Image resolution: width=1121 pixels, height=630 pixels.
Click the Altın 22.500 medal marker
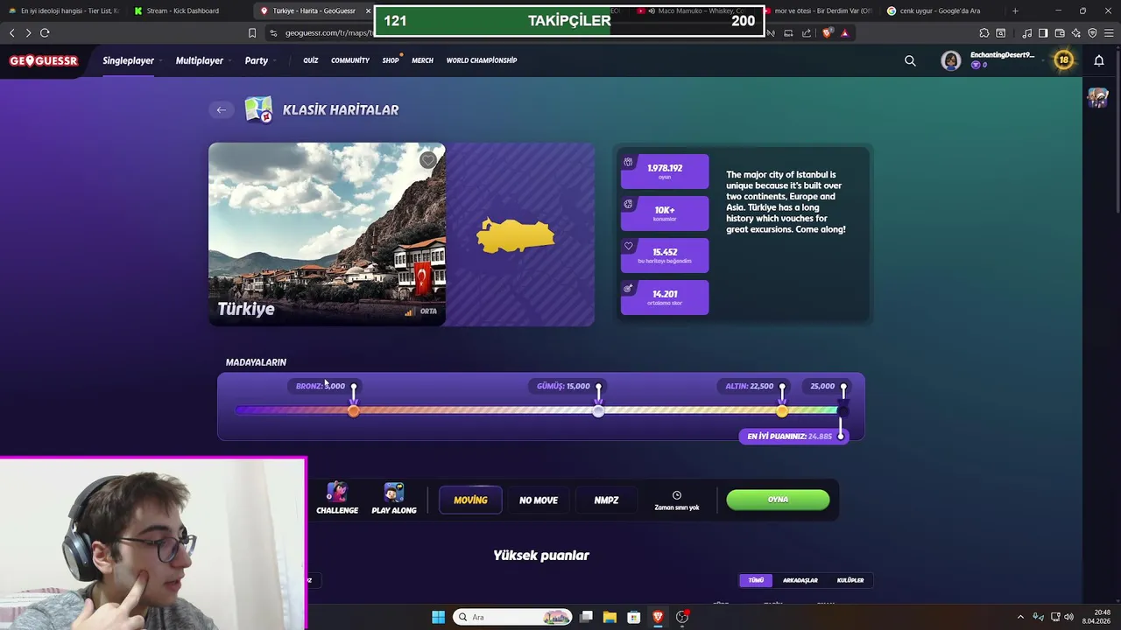pos(781,410)
